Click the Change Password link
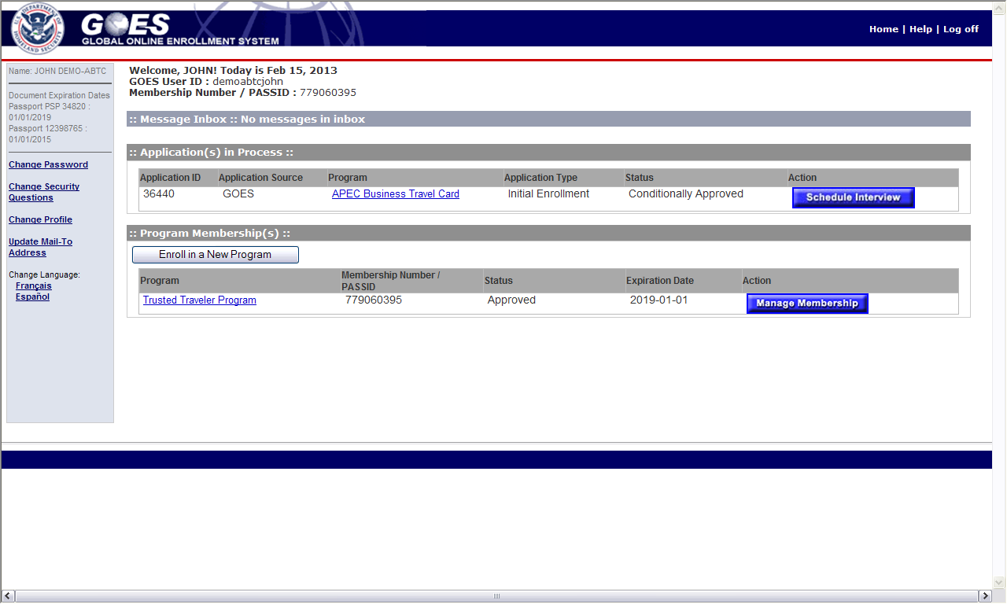The width and height of the screenshot is (1007, 604). tap(48, 165)
